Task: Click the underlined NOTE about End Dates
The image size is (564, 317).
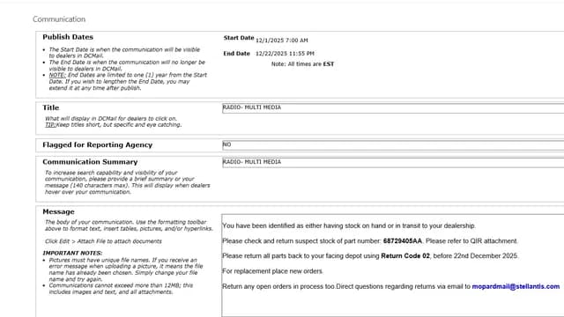Action: (x=57, y=75)
